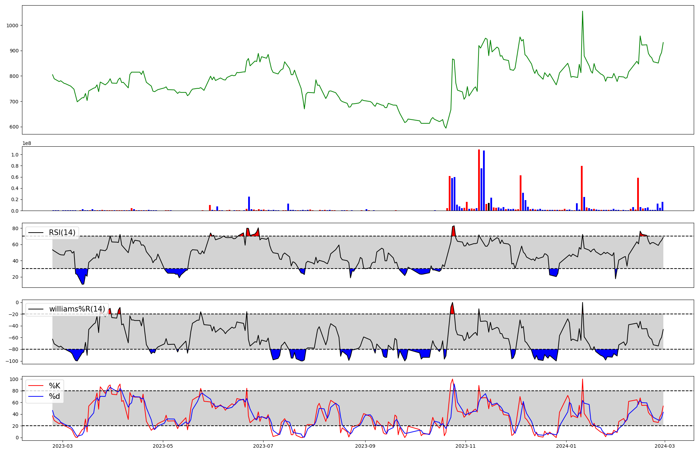
Task: Click the tallest red volume bar
Action: [479, 180]
